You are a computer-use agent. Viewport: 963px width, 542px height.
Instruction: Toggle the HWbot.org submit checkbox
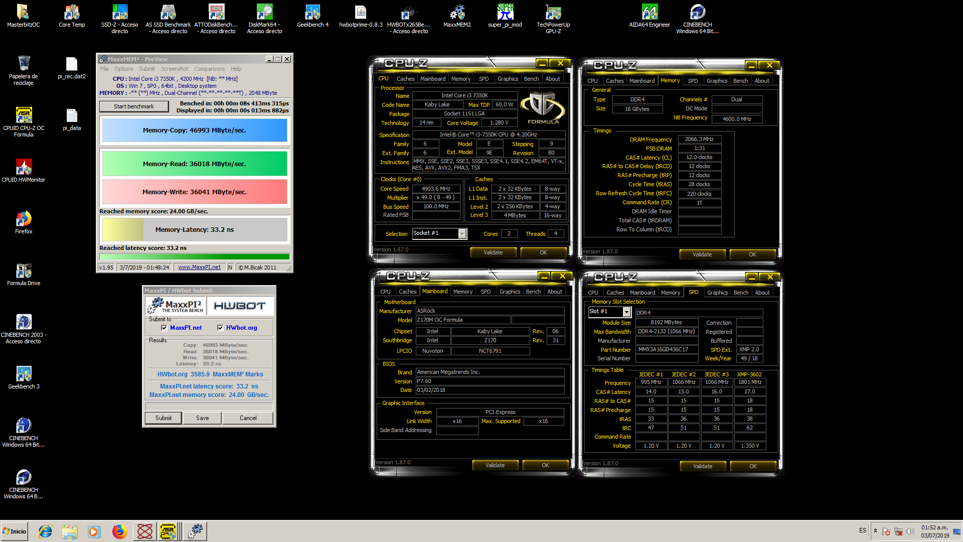click(220, 328)
